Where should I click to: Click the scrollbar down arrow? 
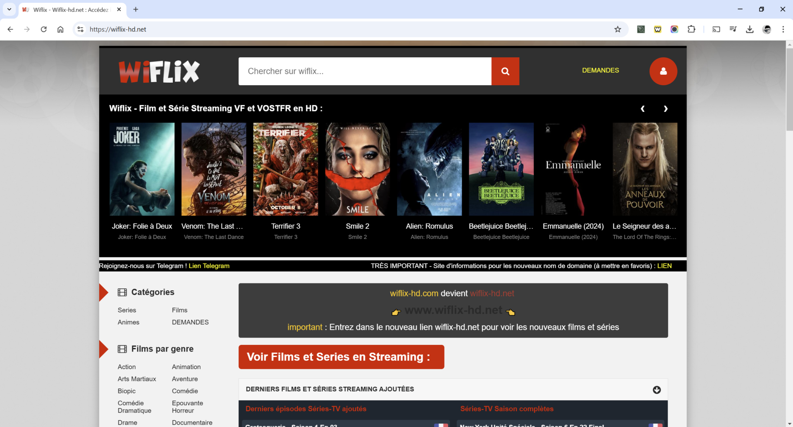pyautogui.click(x=789, y=424)
